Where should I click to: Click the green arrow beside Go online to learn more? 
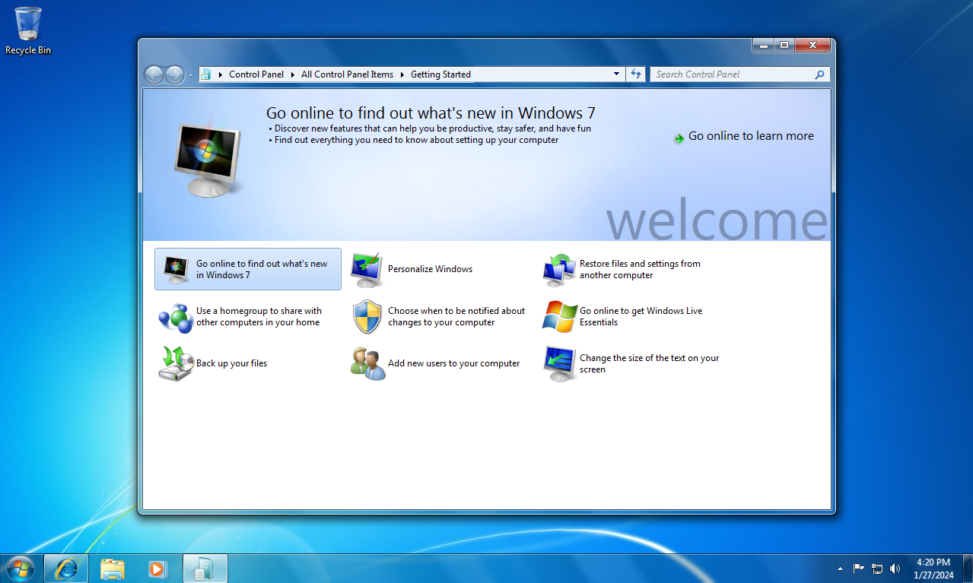click(x=679, y=138)
